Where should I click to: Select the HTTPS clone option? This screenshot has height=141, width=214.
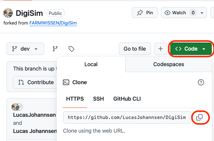point(75,99)
